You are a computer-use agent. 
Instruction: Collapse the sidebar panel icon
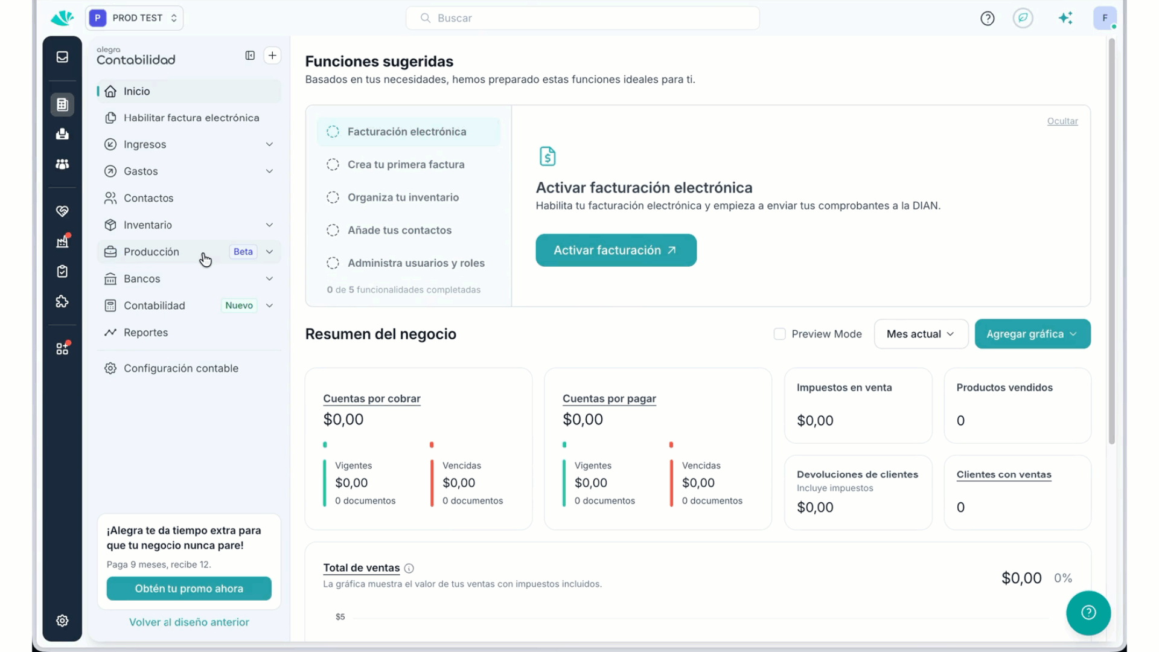pos(250,56)
